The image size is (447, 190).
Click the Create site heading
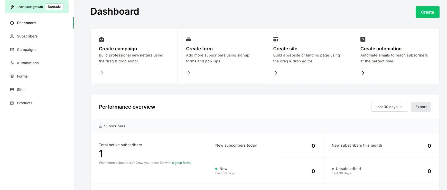click(285, 49)
